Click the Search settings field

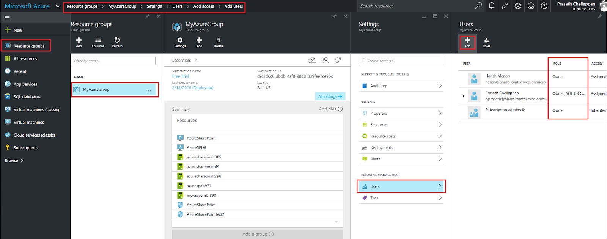401,61
